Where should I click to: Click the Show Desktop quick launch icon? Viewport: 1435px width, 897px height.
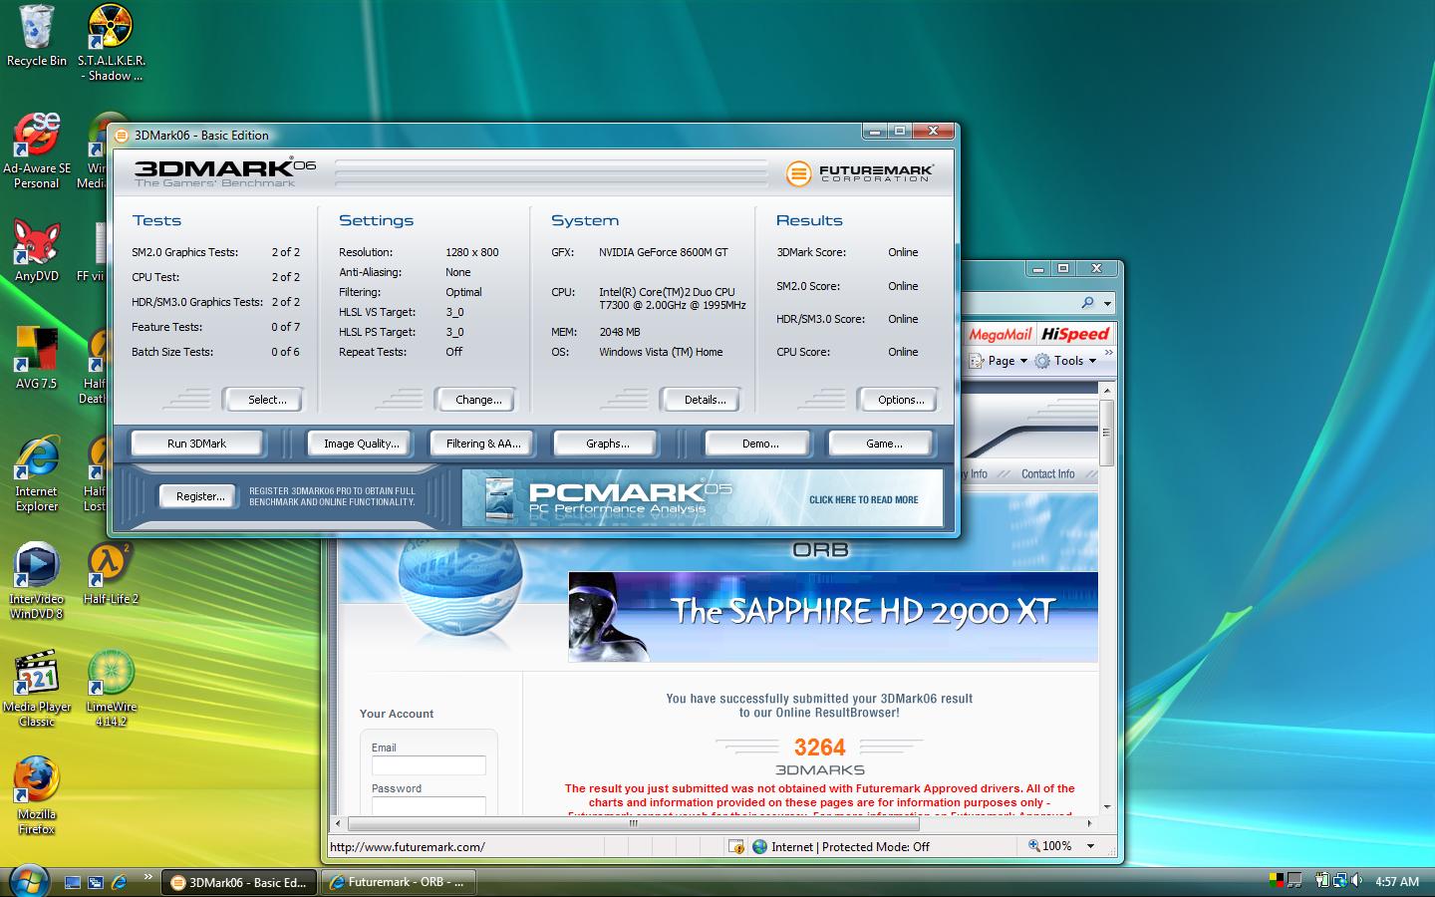click(72, 882)
